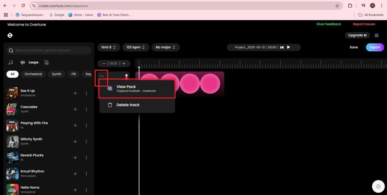Screen dimensions: 387x195
Task: Open more options for Playing With Fire
Action: (87, 125)
